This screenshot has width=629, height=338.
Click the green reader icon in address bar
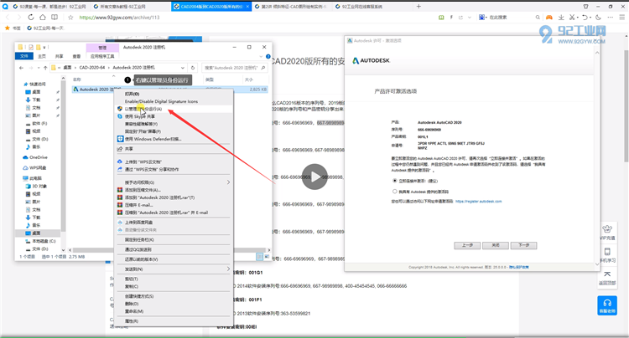[441, 18]
